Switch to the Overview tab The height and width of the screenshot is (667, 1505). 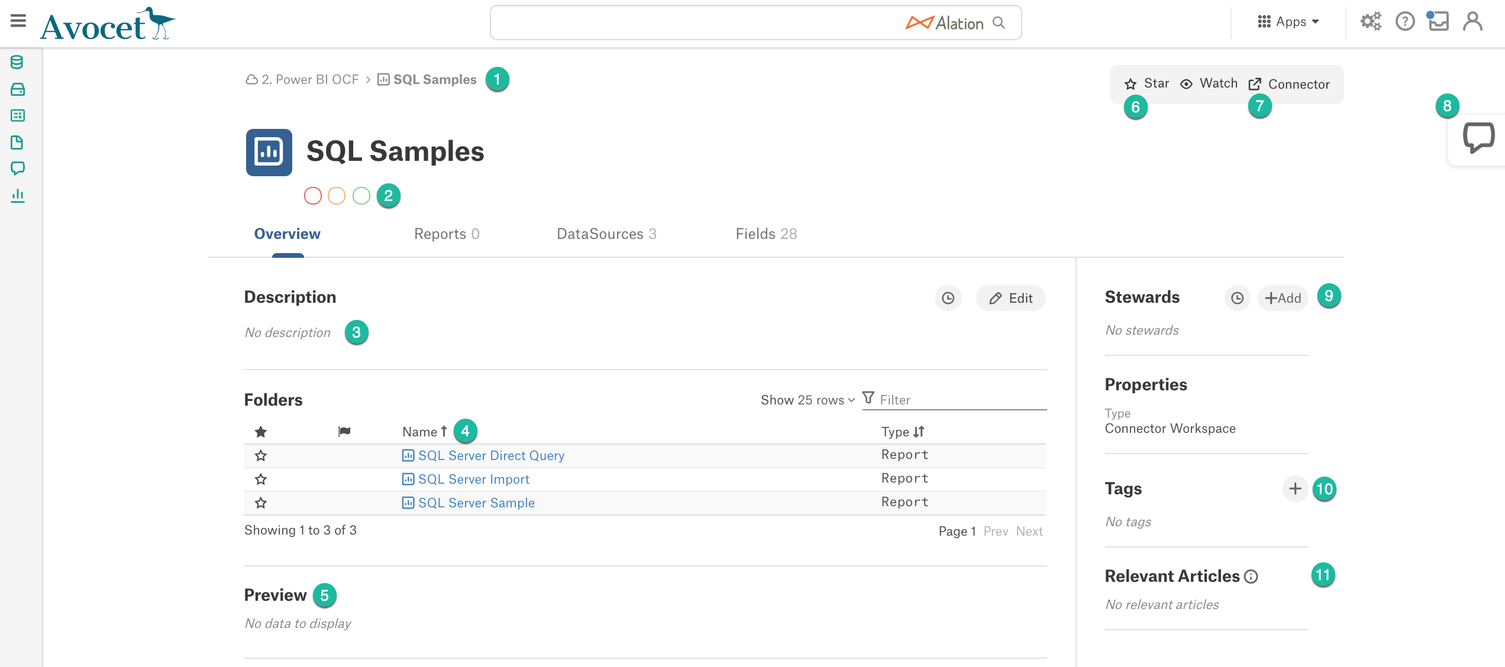pyautogui.click(x=288, y=234)
